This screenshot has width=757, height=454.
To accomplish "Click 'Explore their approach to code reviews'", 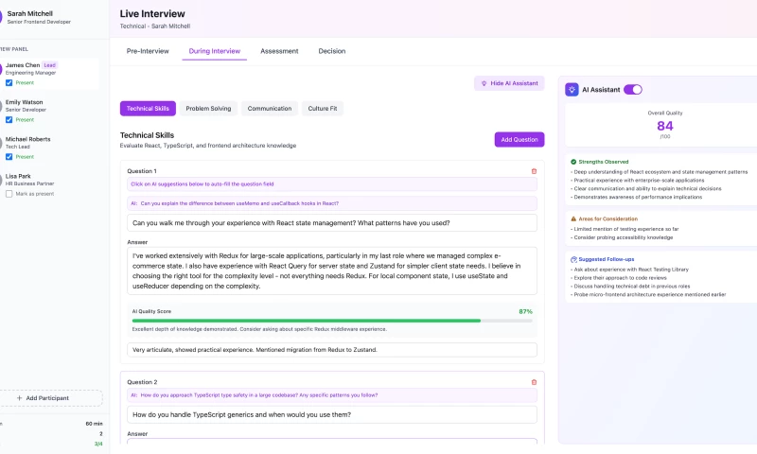I will [619, 278].
